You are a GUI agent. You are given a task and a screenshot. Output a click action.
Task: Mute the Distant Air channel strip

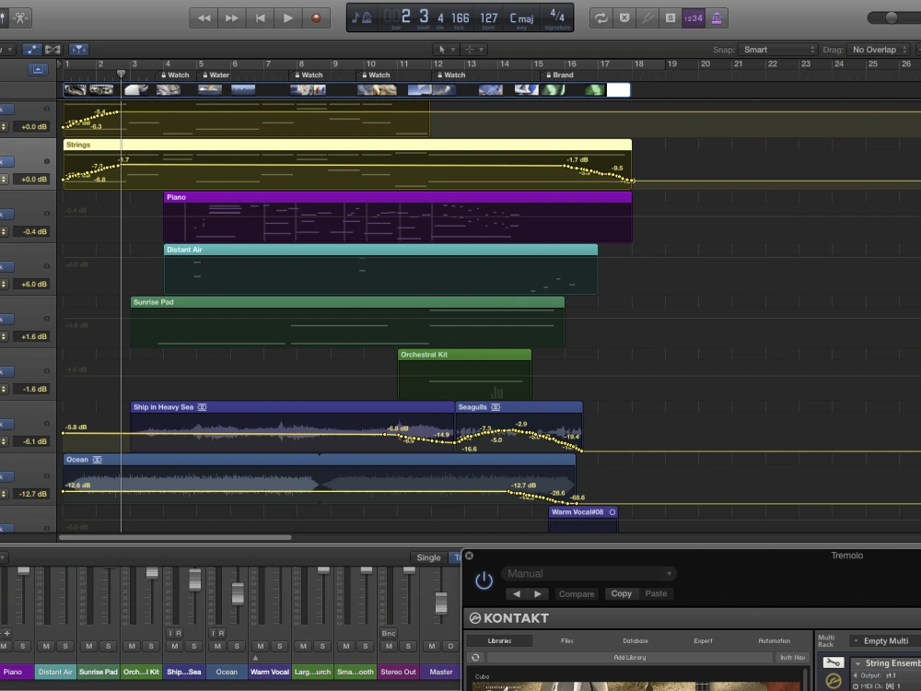(x=46, y=647)
